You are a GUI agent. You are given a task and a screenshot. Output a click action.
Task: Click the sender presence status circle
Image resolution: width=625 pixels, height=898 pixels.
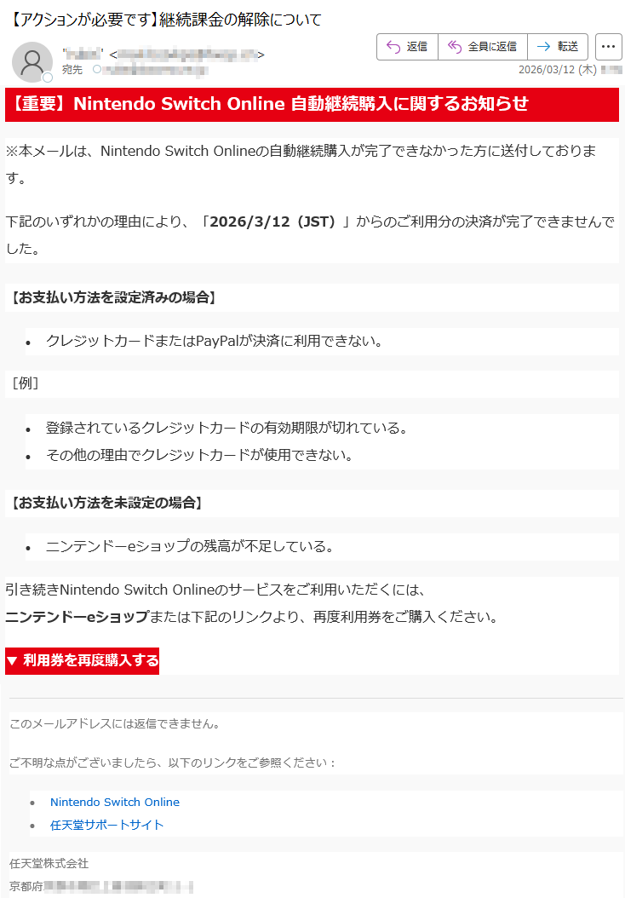point(48,78)
